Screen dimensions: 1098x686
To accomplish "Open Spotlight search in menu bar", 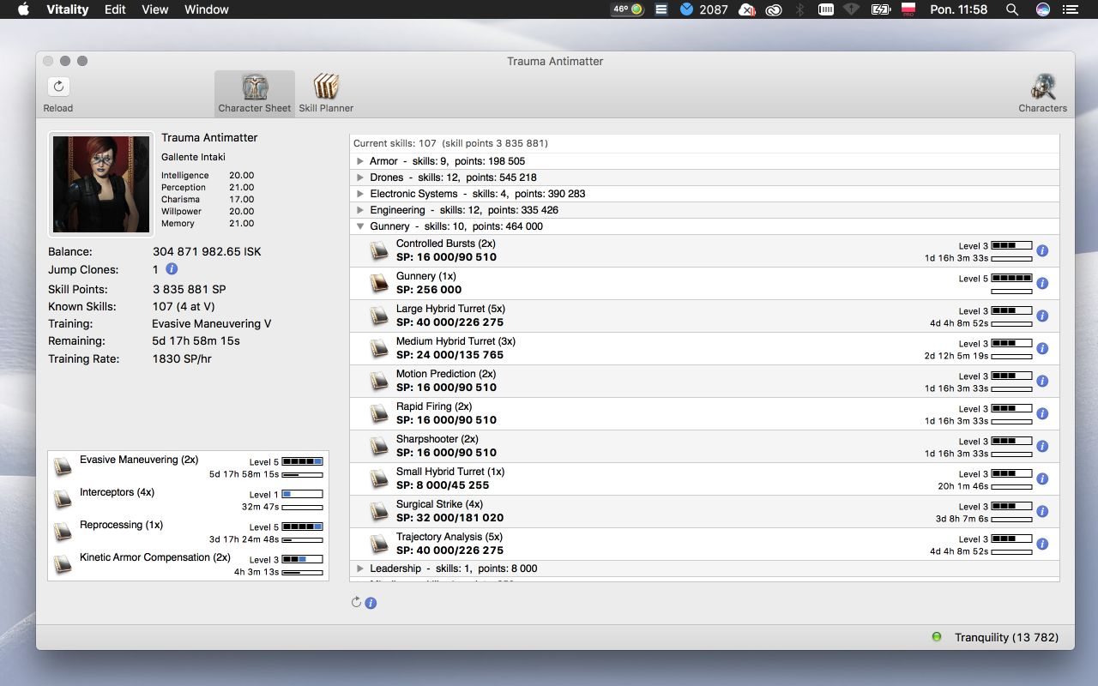I will point(1012,9).
